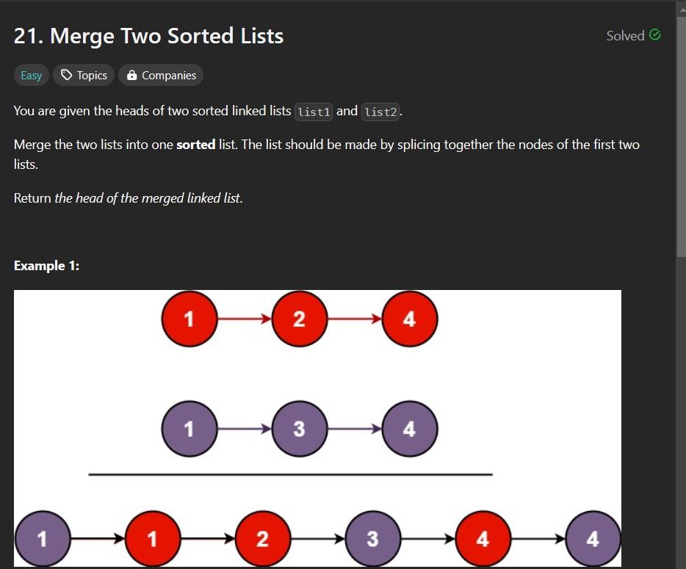686x569 pixels.
Task: Click the Solved status label
Action: (x=625, y=35)
